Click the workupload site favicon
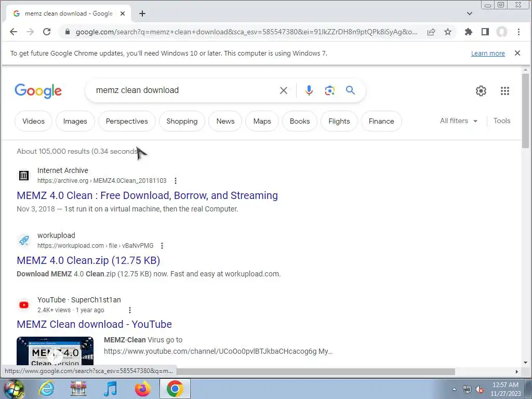The height and width of the screenshot is (399, 532). pos(24,240)
